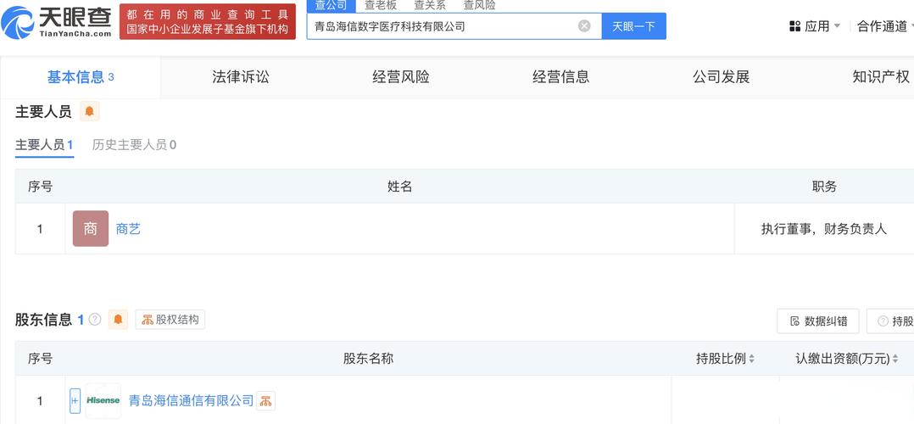Image resolution: width=914 pixels, height=424 pixels.
Task: Open the 青岛海信通信有限公司 link
Action: coord(192,400)
